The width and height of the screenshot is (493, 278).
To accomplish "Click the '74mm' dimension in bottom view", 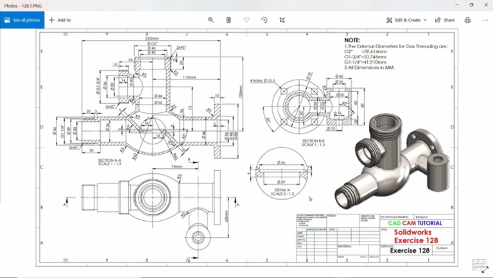I will tap(177, 166).
